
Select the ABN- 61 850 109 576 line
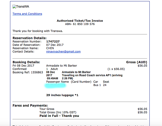pyautogui.click(x=80, y=24)
